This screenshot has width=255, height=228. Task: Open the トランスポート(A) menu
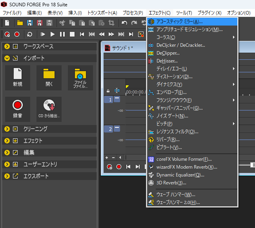point(102,13)
